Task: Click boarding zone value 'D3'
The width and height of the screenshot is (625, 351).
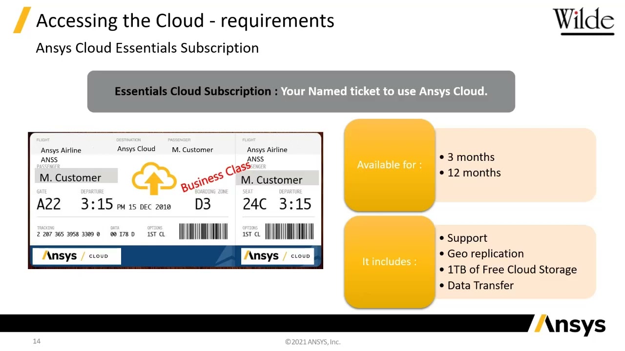Action: 203,204
